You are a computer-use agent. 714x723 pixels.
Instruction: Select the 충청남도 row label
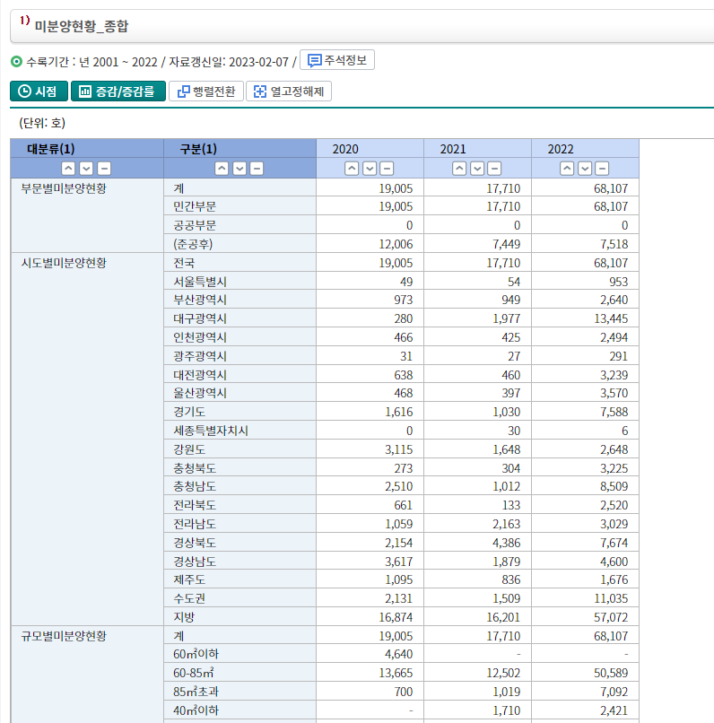195,486
